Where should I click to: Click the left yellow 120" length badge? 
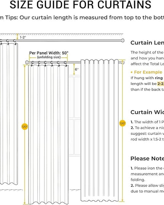[x=25, y=127]
